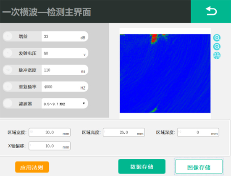Click the step circle beside 脉冲宽度
Viewport: 231px width, 176px height.
coord(8,70)
